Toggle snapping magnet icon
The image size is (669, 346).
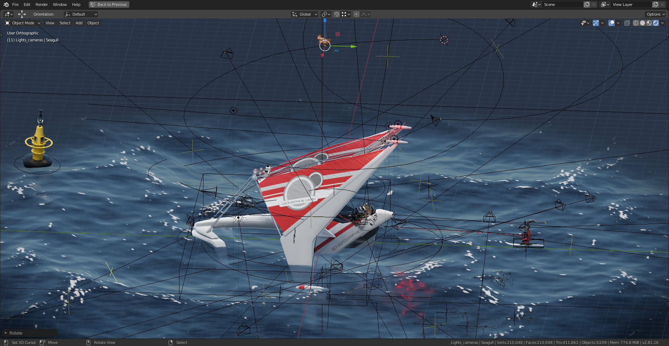click(x=337, y=14)
